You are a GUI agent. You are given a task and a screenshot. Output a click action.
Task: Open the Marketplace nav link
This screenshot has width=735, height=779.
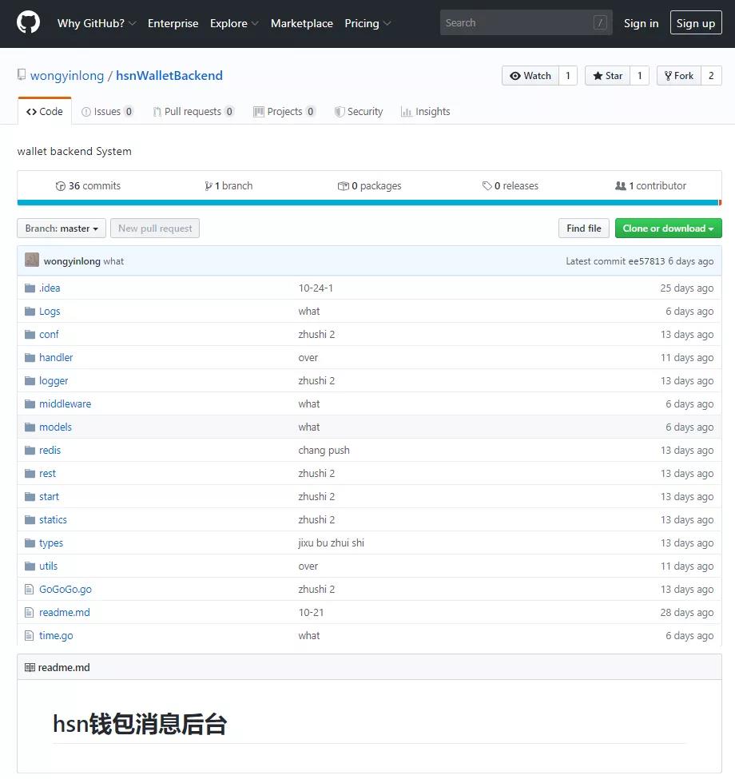pos(301,23)
